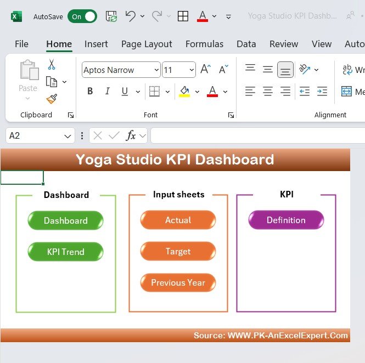Image resolution: width=365 pixels, height=363 pixels.
Task: Open the Formulas tab
Action: point(204,44)
